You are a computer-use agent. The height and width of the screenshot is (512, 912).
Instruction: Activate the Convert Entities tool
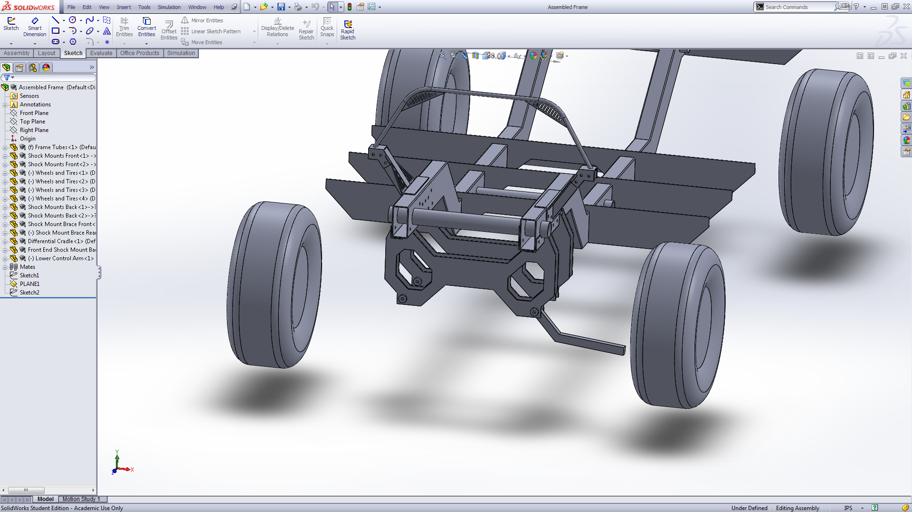tap(146, 27)
